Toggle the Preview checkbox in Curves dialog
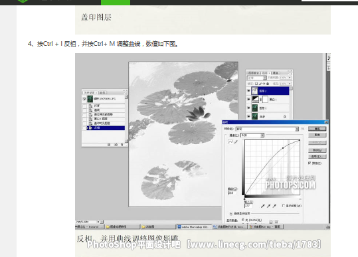 [x=310, y=163]
